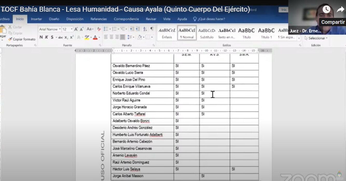Image resolution: width=346 pixels, height=181 pixels.
Task: Align text to the right
Action: pyautogui.click(x=117, y=37)
